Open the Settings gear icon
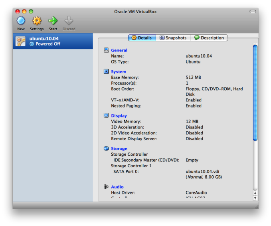 pos(37,21)
